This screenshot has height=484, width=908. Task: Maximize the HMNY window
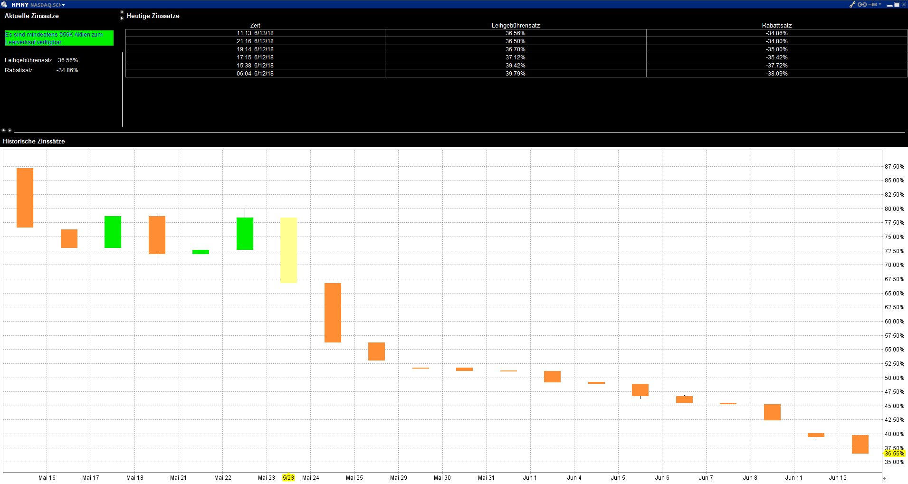897,5
